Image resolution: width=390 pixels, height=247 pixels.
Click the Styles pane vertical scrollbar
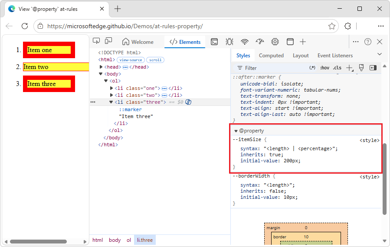(x=384, y=179)
